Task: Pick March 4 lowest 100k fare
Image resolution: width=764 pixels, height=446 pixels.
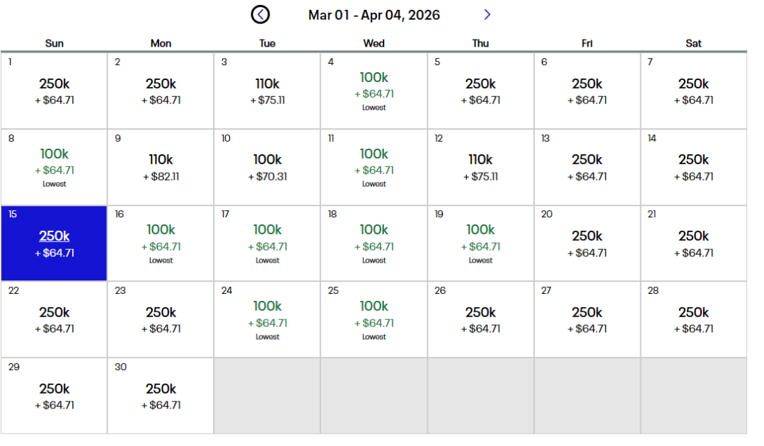Action: coord(374,91)
